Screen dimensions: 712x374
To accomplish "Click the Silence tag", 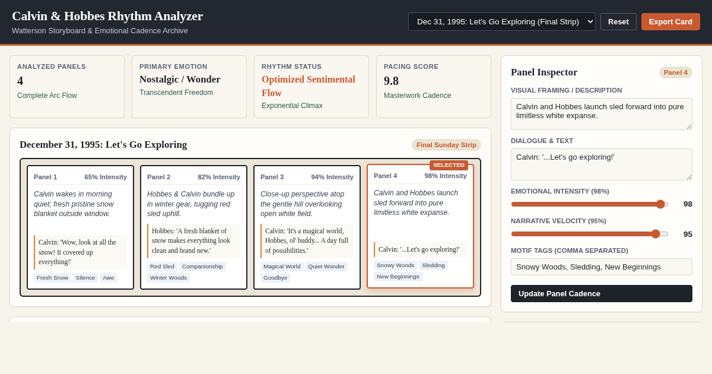I will tap(85, 278).
